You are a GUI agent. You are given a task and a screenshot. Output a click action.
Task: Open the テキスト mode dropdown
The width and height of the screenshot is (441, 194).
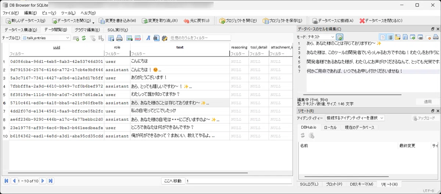[x=320, y=37]
